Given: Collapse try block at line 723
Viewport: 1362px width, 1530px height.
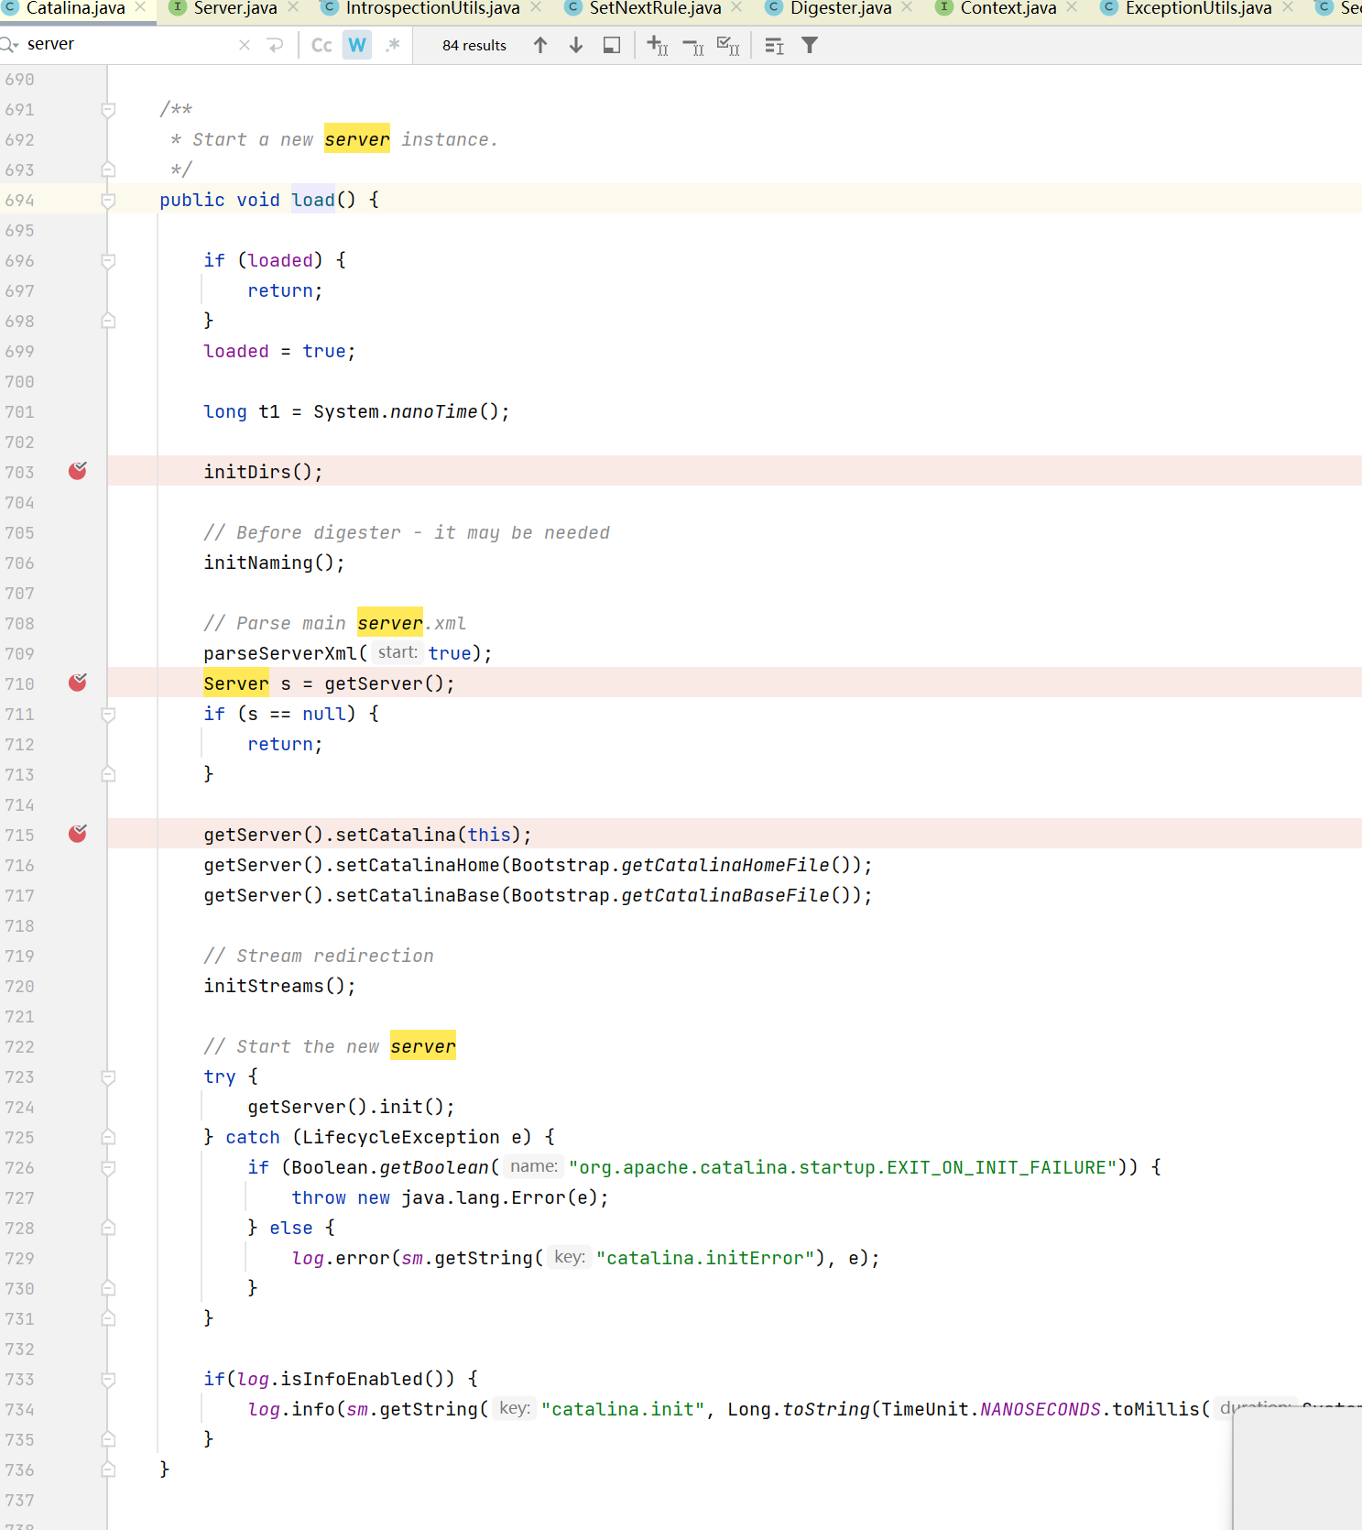Looking at the screenshot, I should [x=108, y=1077].
